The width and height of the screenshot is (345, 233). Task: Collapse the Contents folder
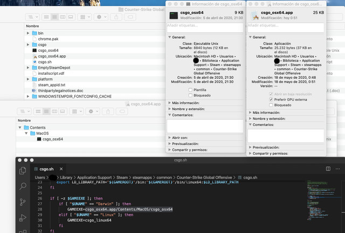(20, 128)
